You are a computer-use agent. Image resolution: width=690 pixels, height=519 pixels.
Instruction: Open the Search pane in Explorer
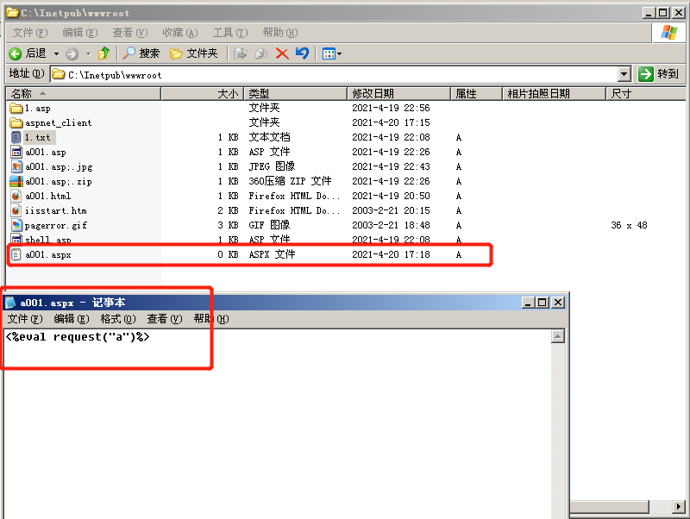click(141, 53)
